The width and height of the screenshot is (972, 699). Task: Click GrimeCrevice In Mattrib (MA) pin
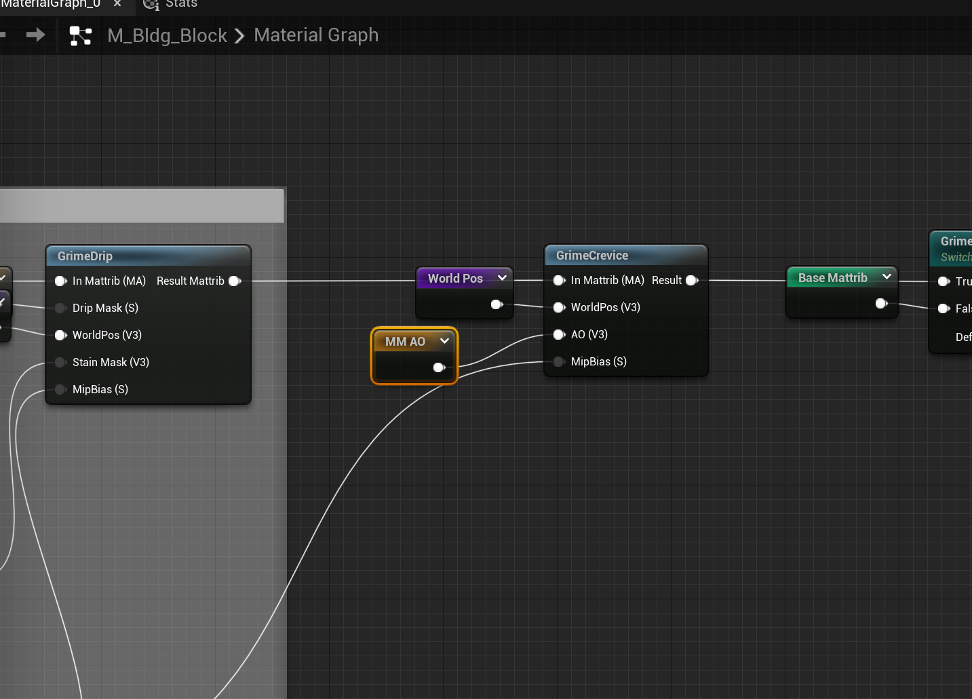[559, 280]
